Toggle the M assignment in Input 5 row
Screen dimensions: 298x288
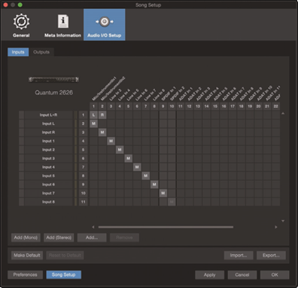[x=146, y=176]
